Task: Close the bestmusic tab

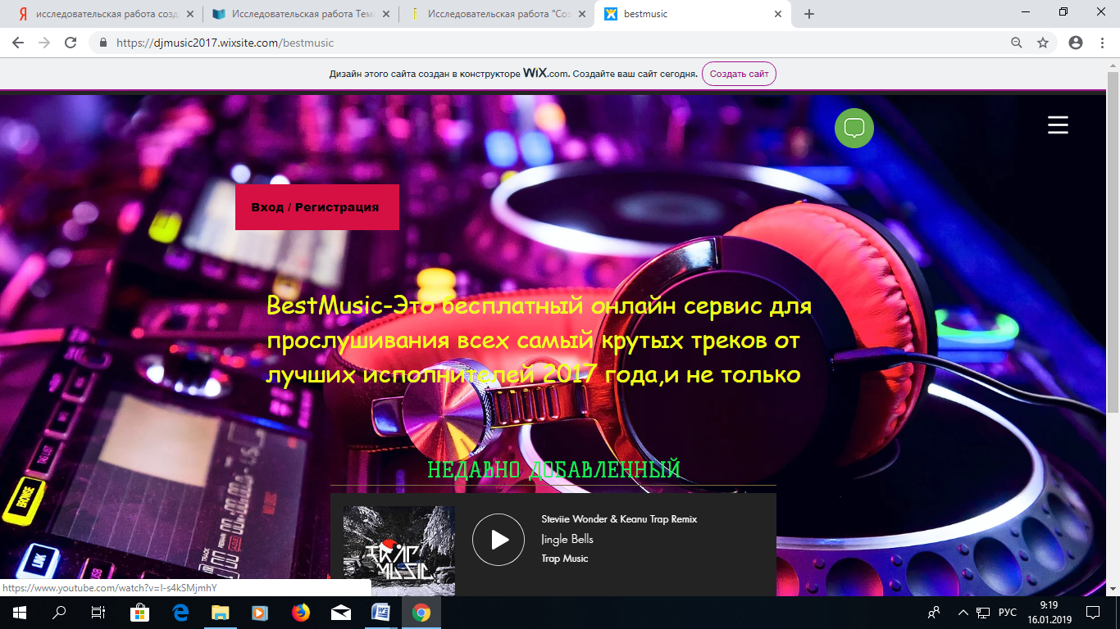Action: point(777,14)
